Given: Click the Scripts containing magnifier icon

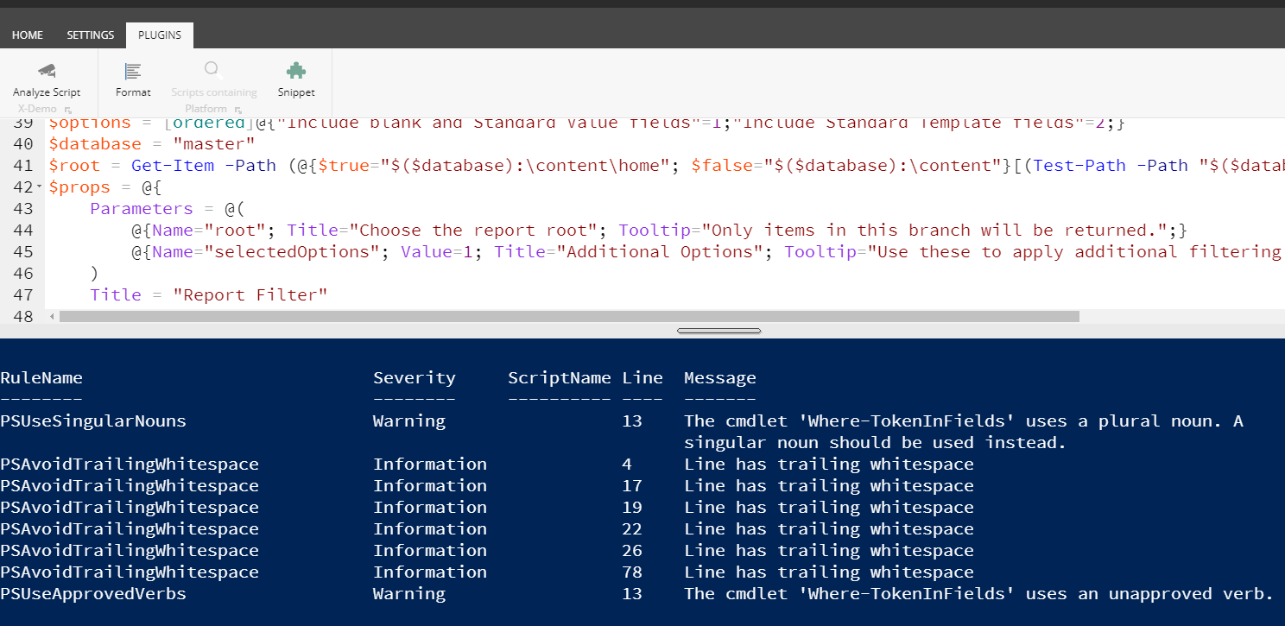Looking at the screenshot, I should click(x=213, y=71).
